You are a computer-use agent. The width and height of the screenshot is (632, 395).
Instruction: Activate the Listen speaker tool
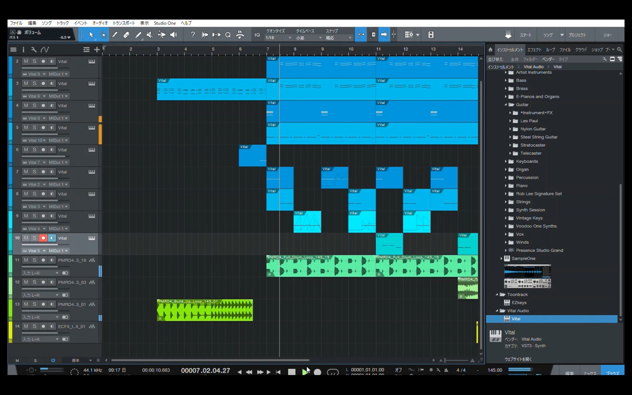(x=173, y=35)
